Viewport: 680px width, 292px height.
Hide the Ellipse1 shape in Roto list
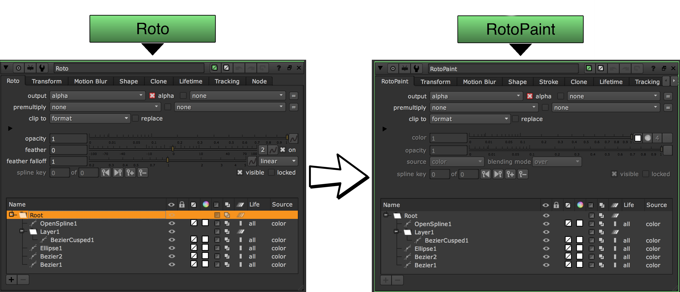172,248
